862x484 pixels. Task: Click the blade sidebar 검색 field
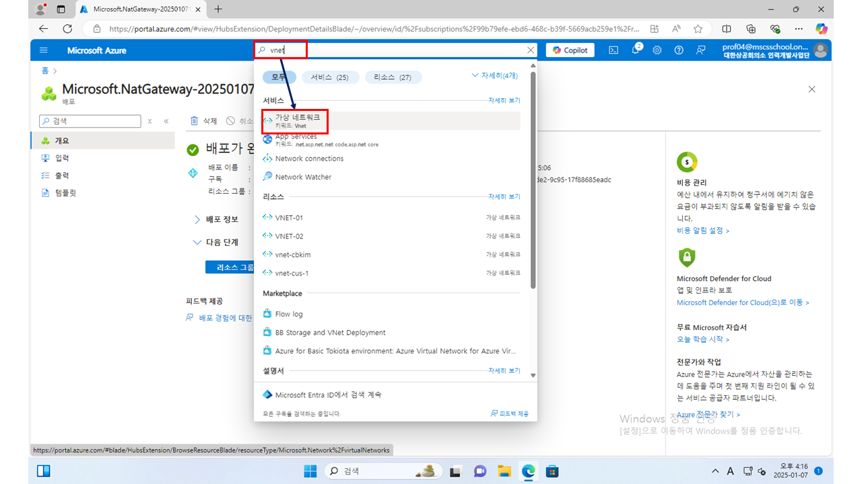[x=90, y=121]
